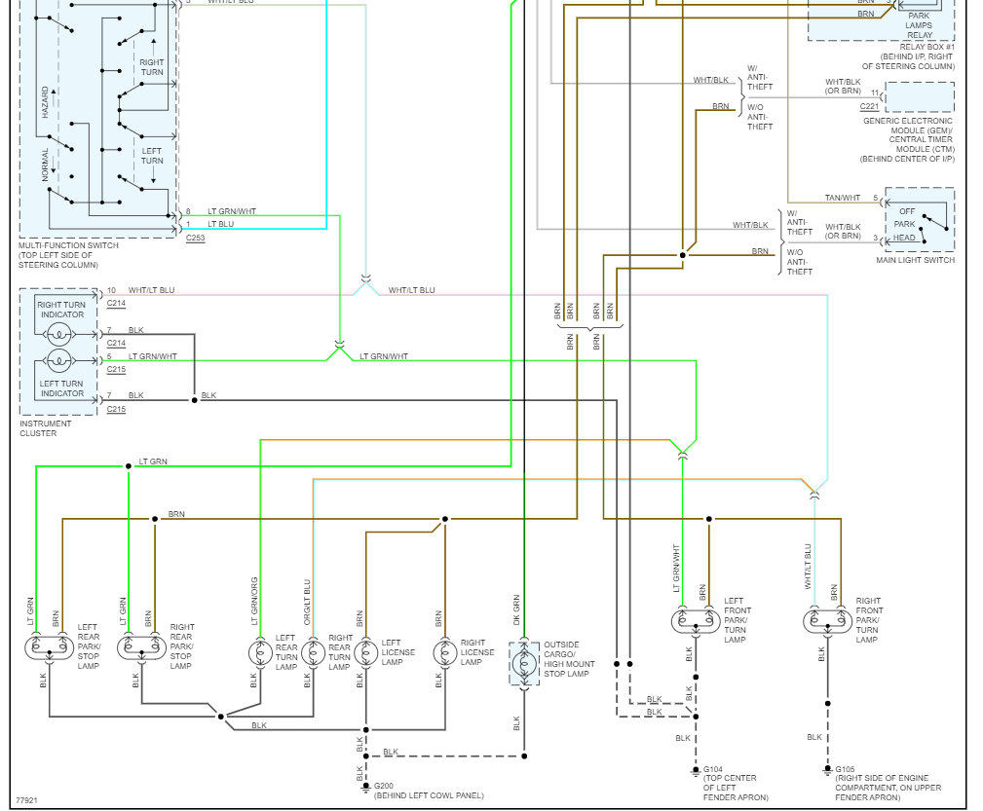Click the BLK wire junction dot near C215

(x=194, y=400)
